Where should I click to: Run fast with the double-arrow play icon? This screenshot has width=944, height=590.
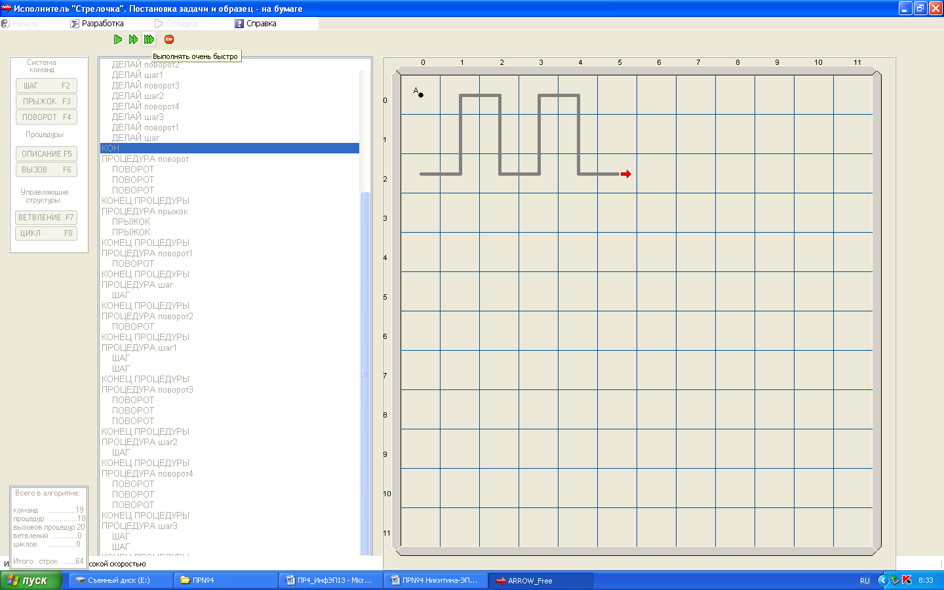pyautogui.click(x=133, y=39)
